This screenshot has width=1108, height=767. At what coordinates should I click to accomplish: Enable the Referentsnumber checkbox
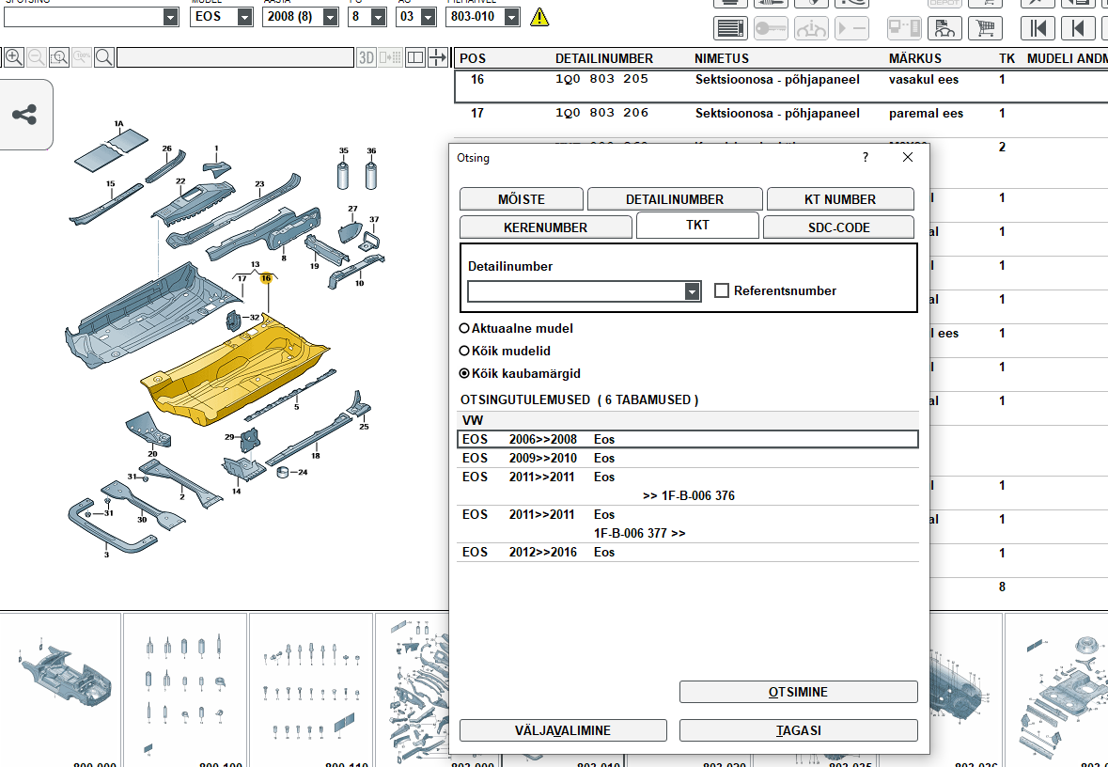point(722,291)
